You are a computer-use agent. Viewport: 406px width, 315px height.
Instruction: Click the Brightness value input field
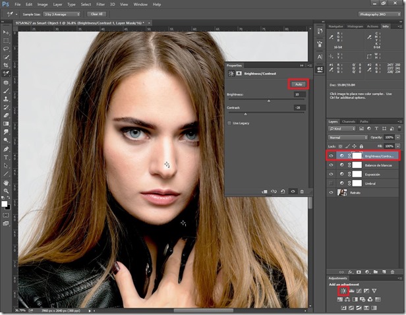[300, 94]
